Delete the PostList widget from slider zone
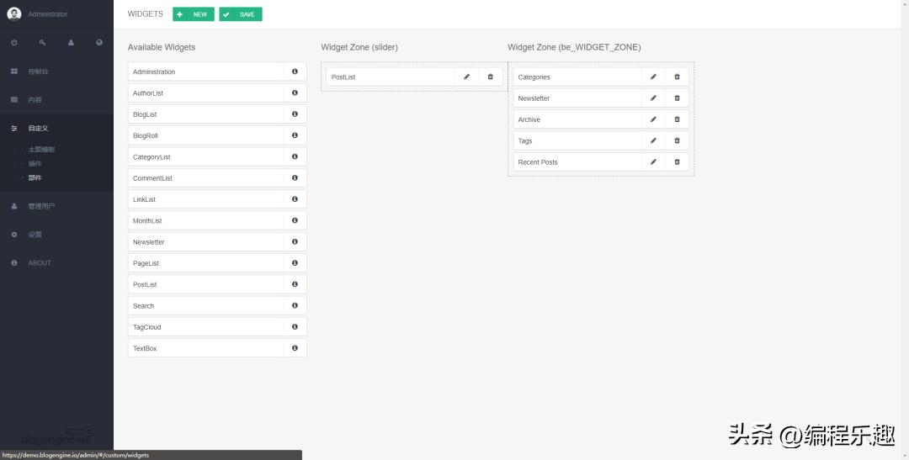The image size is (909, 460). 491,77
